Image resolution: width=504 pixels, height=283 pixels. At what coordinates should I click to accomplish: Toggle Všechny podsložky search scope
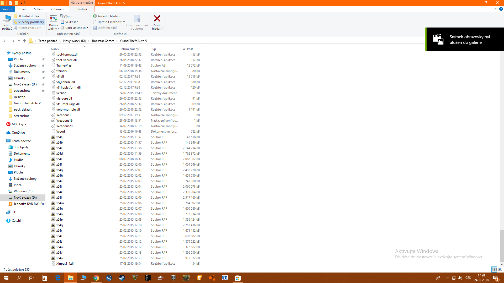29,22
